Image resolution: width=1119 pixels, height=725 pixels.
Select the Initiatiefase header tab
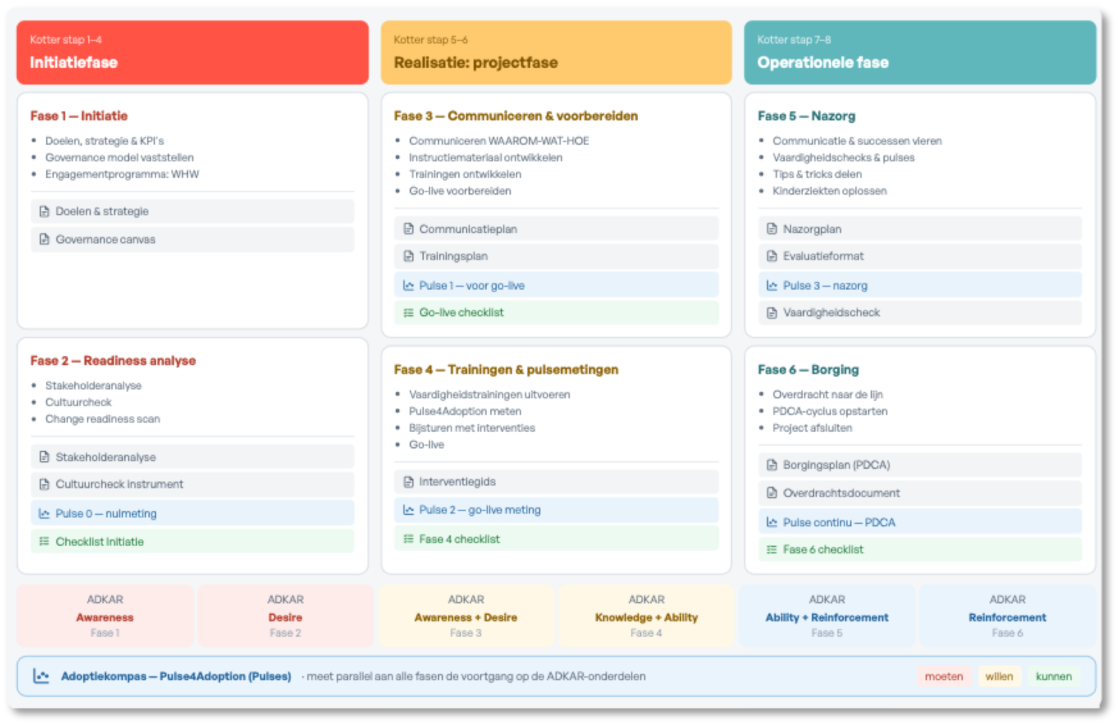click(x=192, y=52)
